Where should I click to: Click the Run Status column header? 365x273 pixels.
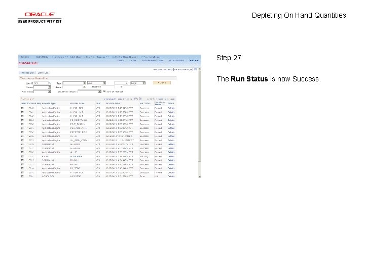145,103
